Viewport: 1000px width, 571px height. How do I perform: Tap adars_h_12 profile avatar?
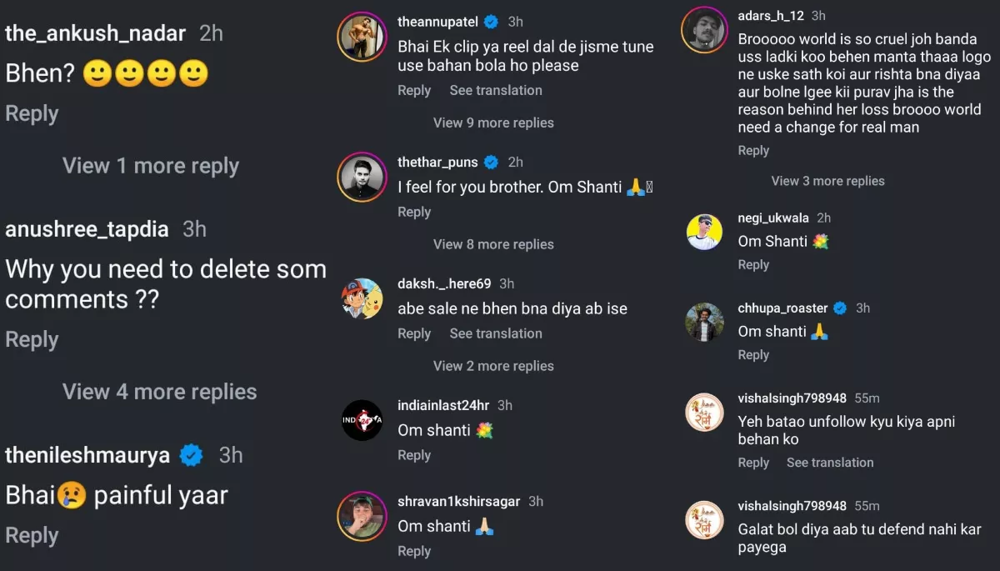tap(703, 31)
